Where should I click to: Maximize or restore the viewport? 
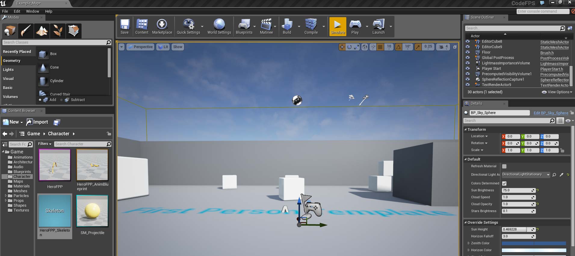pos(455,47)
